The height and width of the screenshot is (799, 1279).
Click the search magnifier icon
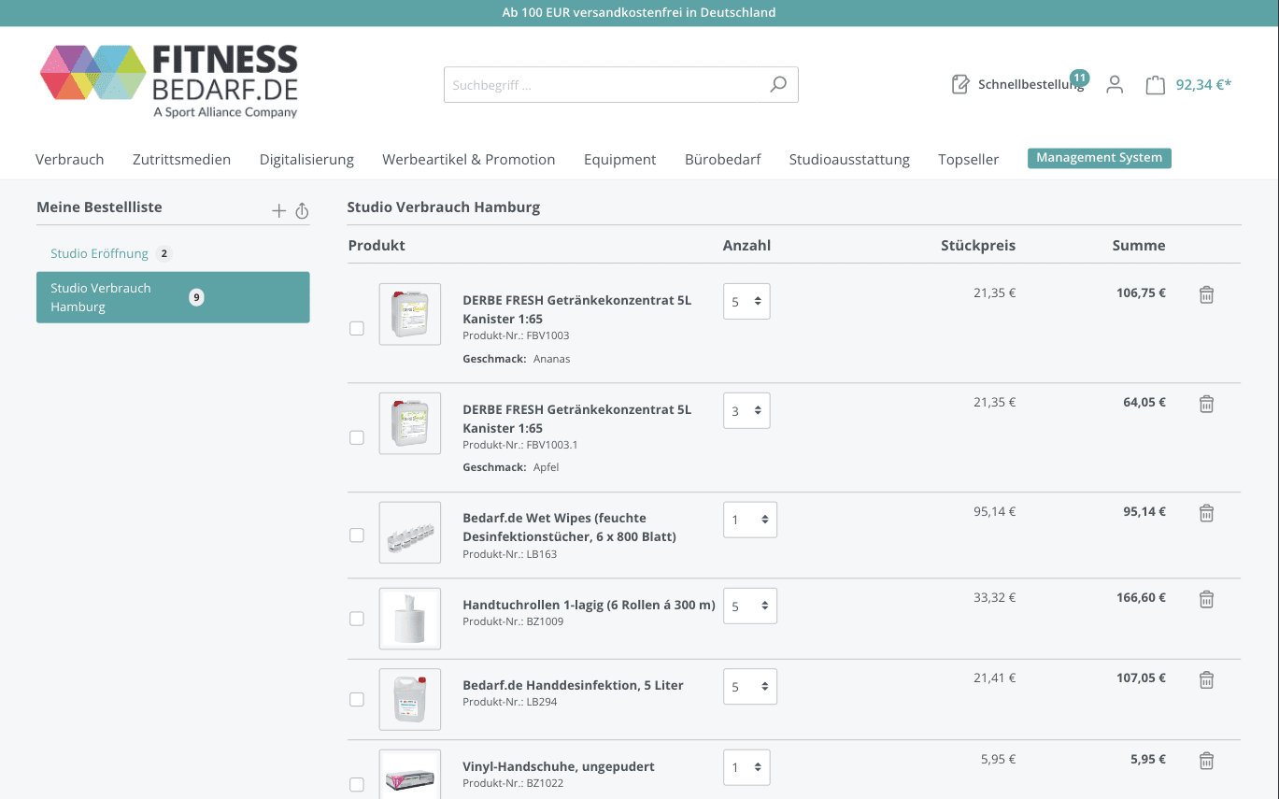(x=777, y=85)
